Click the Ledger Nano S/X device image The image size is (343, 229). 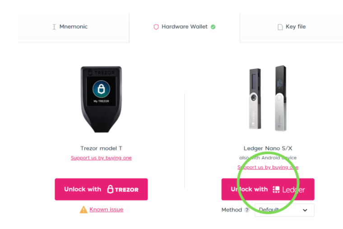[268, 98]
